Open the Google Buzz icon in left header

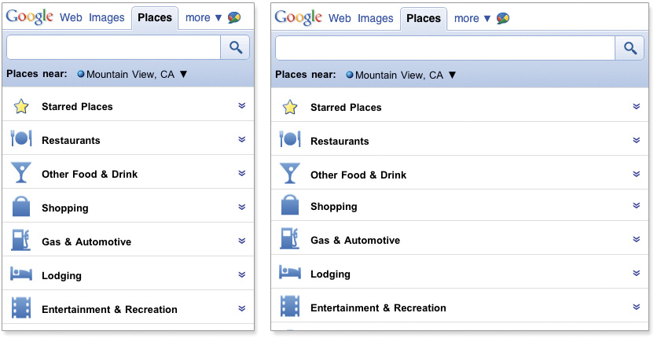(x=234, y=17)
